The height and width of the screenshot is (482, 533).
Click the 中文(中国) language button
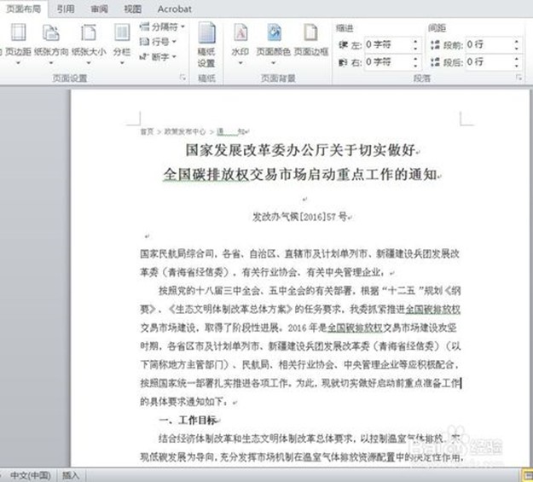[x=31, y=474]
